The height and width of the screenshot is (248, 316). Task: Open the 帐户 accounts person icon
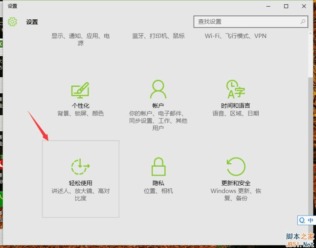point(158,89)
